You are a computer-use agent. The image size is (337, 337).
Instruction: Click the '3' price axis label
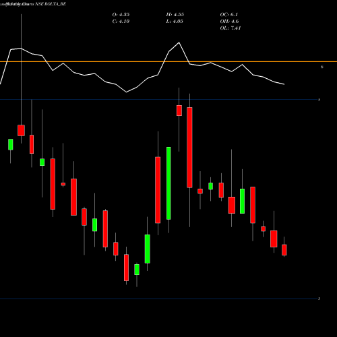tap(319, 299)
